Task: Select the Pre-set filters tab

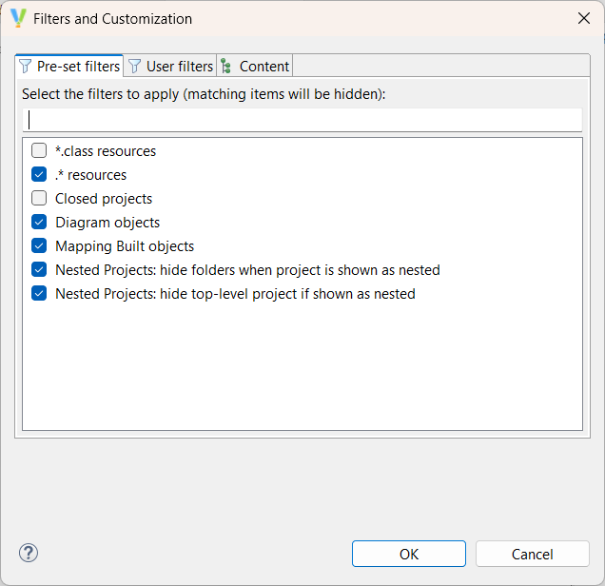Action: pyautogui.click(x=78, y=67)
